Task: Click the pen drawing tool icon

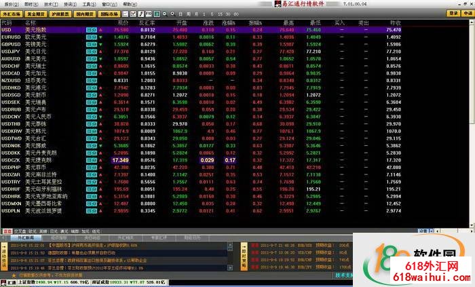Action: 141,14
